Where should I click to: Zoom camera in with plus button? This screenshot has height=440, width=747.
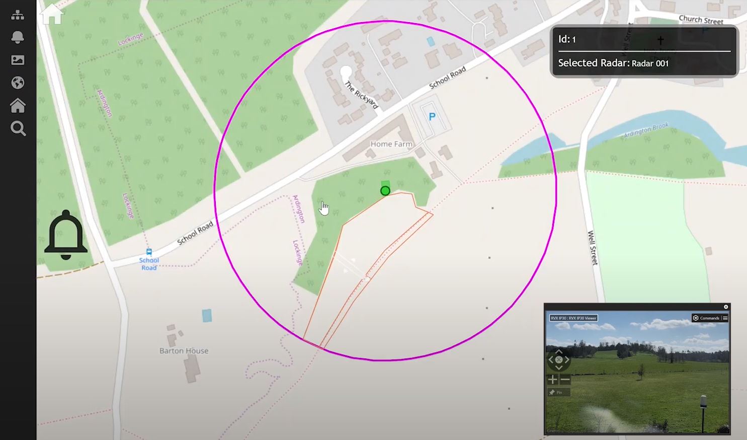(x=553, y=380)
